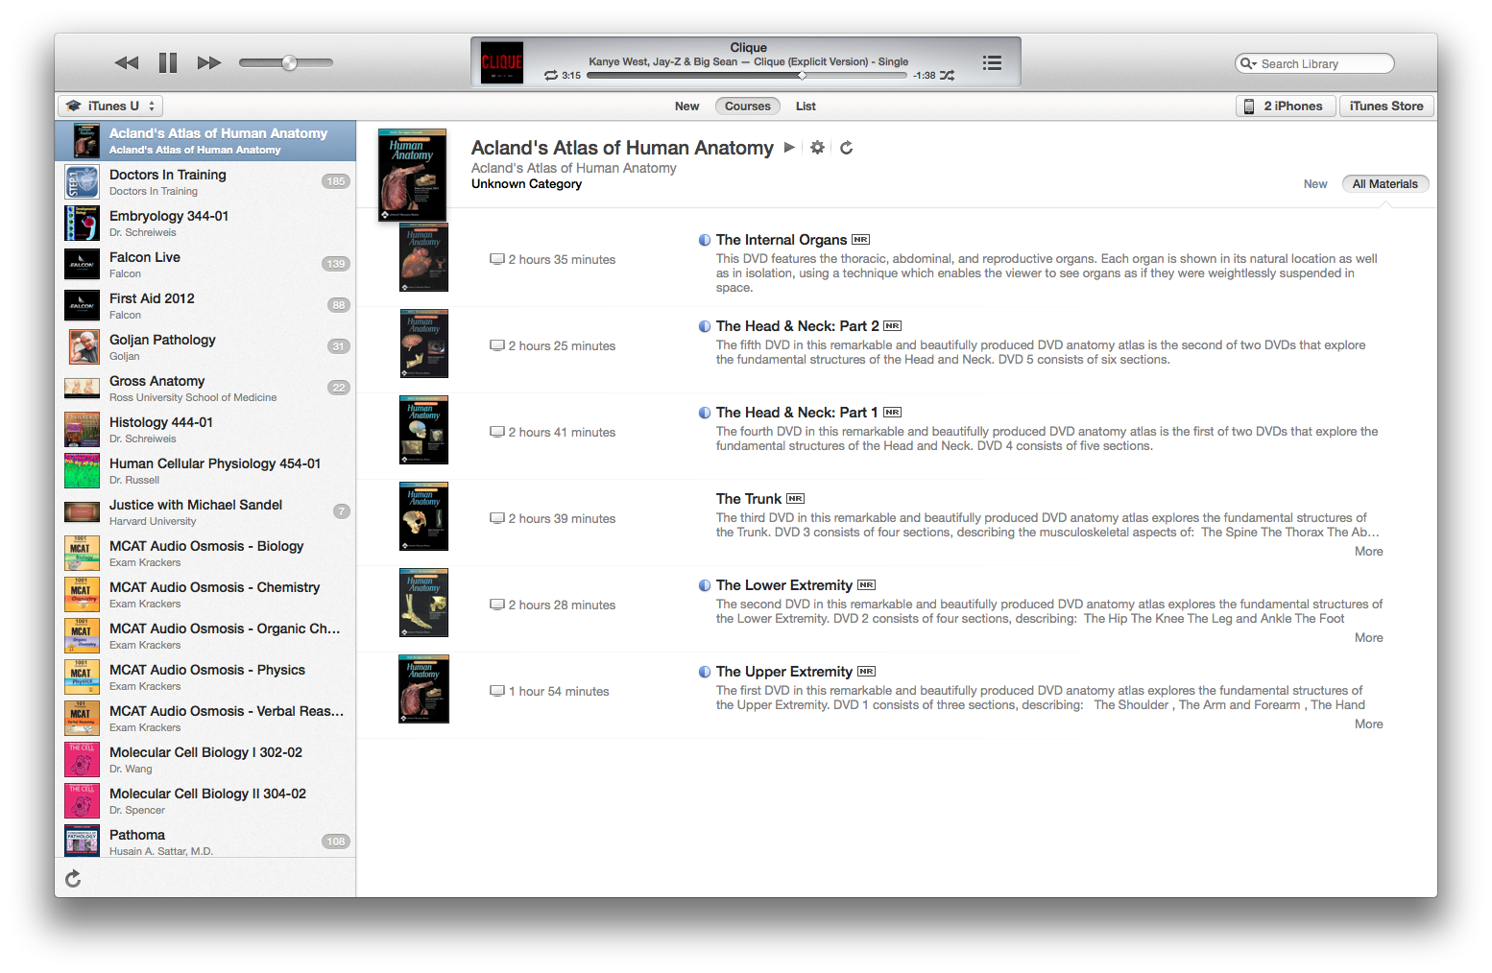Click video icon beside 1 hour 54 minutes
The image size is (1492, 973).
pos(497,691)
